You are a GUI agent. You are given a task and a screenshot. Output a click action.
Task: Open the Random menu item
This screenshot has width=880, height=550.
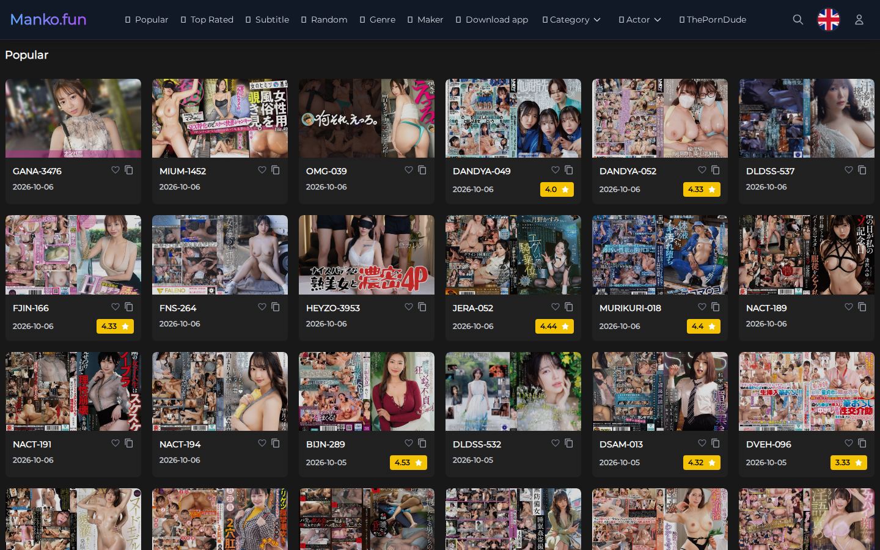click(x=324, y=20)
